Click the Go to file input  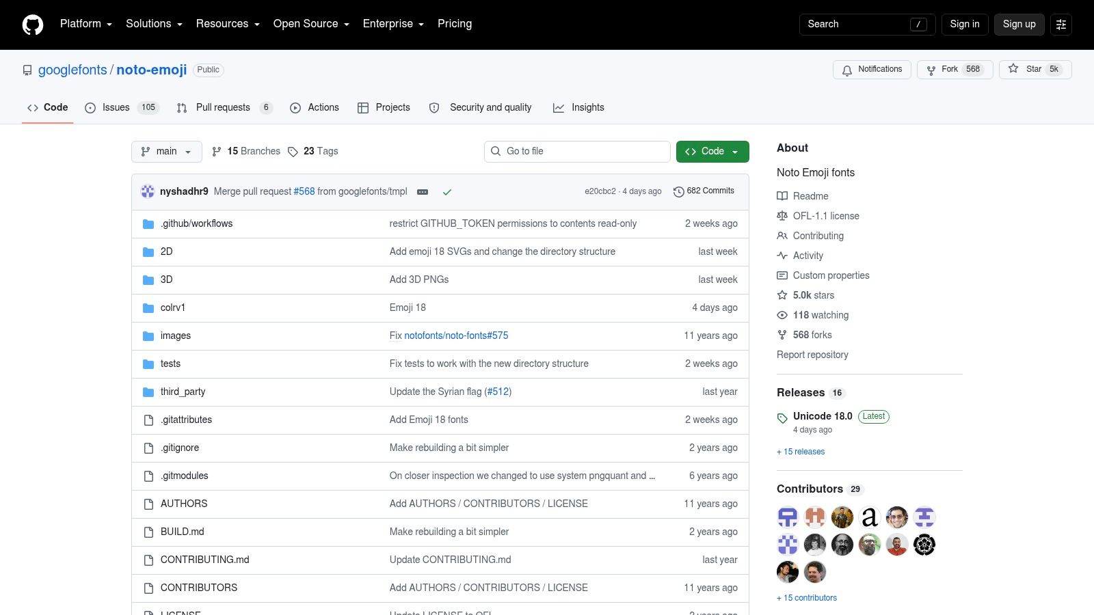pos(577,152)
